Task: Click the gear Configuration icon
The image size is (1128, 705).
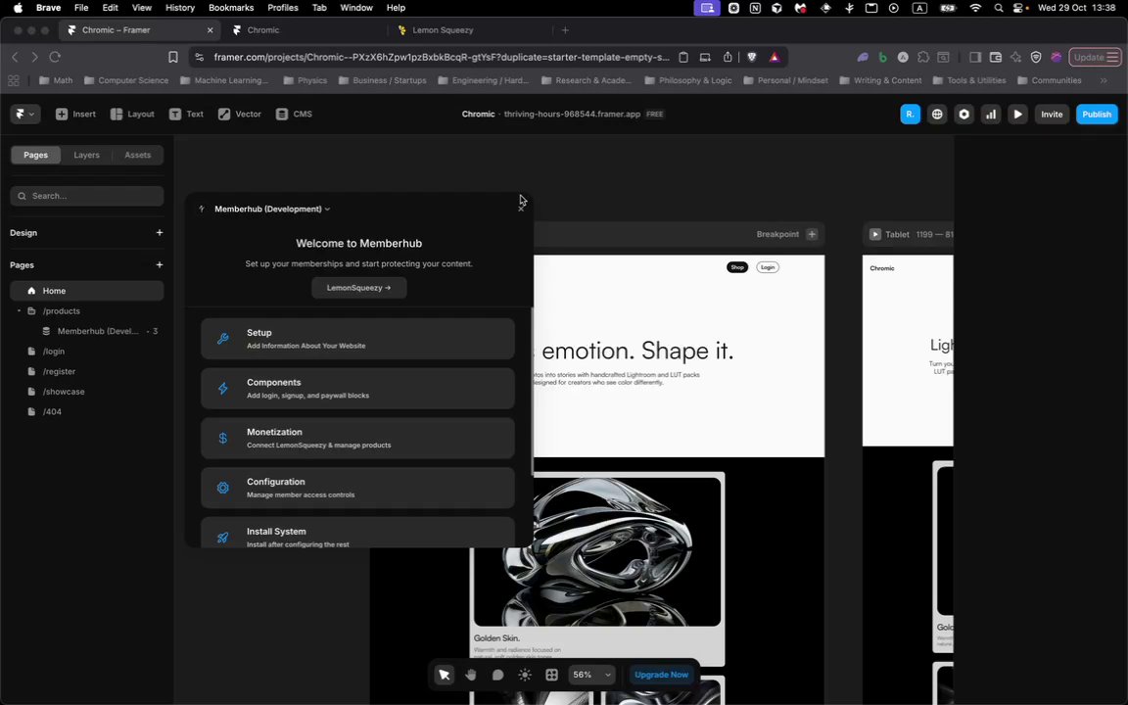Action: (223, 488)
